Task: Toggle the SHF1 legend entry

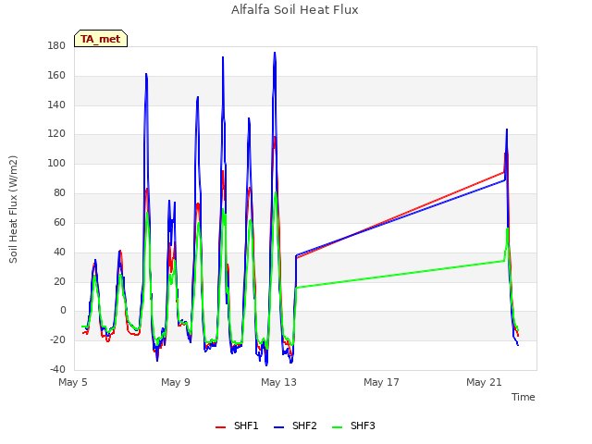Action: 237,426
